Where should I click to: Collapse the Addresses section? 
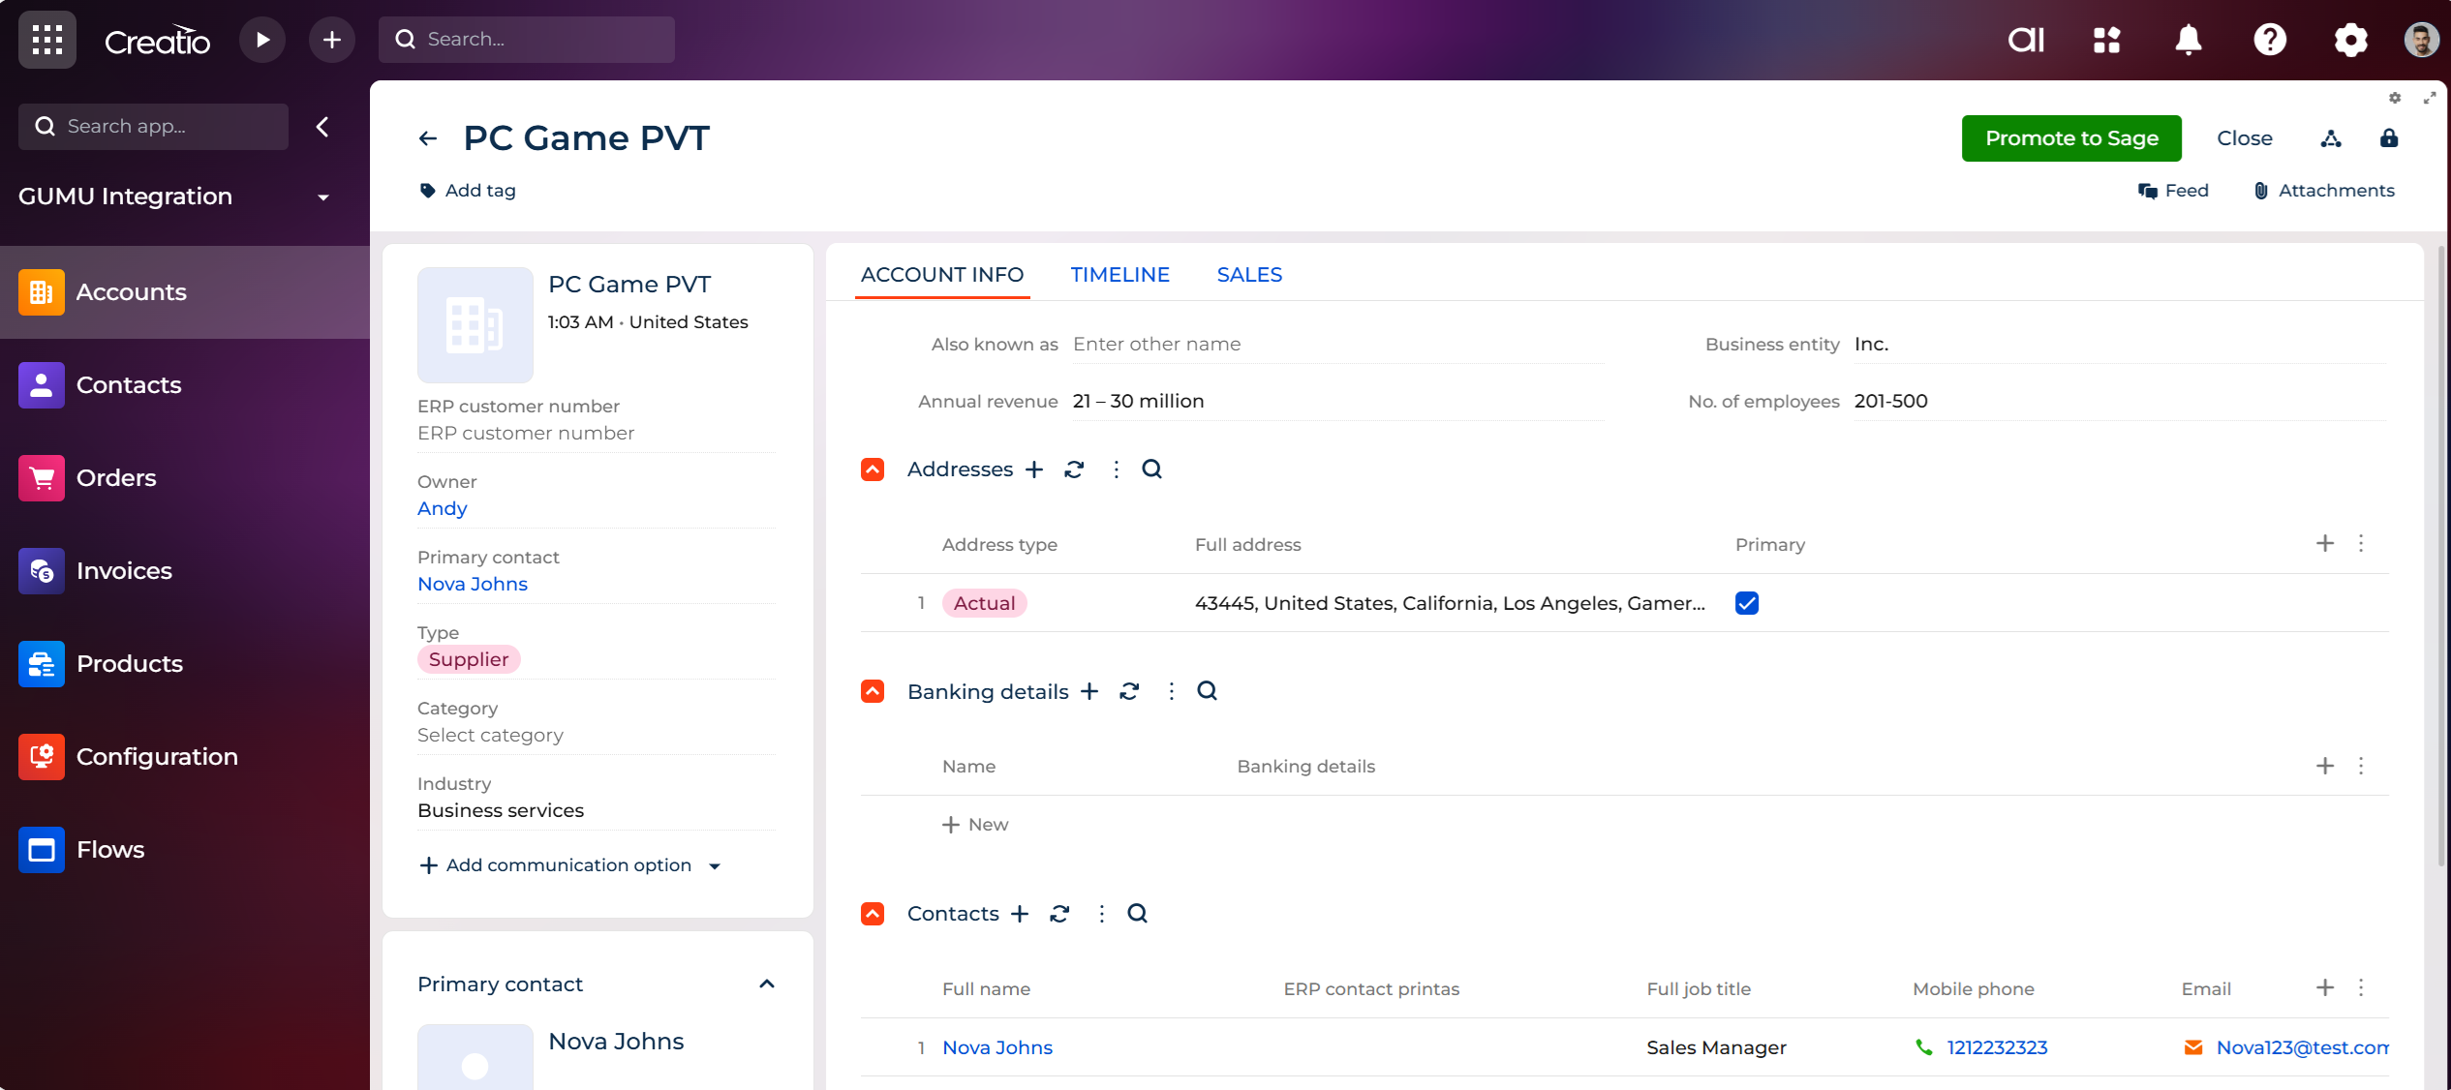(x=873, y=469)
